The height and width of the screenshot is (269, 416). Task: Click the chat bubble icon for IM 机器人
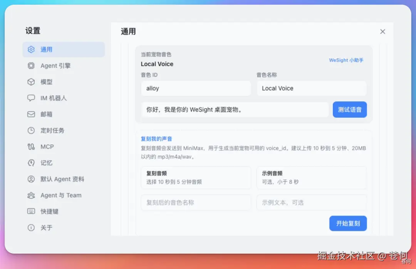point(31,98)
